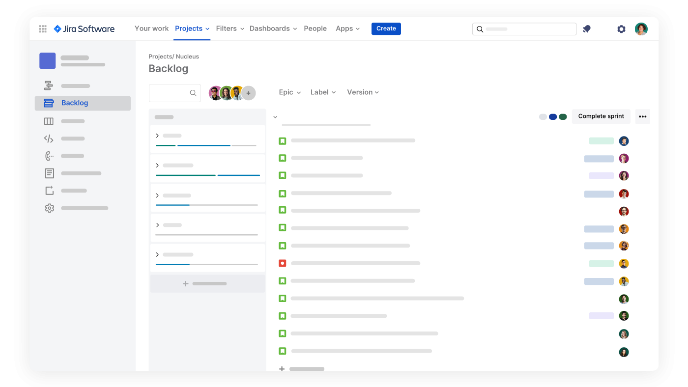
Task: Select the dark blue status pill toggle
Action: 552,116
